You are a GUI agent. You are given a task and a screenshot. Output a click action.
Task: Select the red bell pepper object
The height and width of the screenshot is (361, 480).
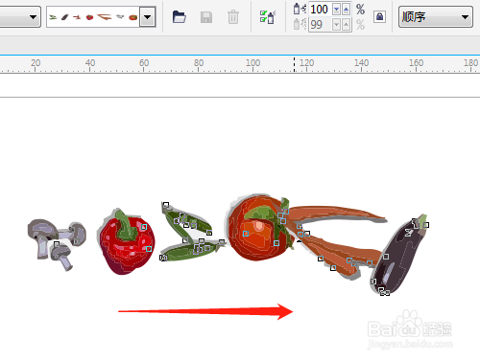pos(126,242)
